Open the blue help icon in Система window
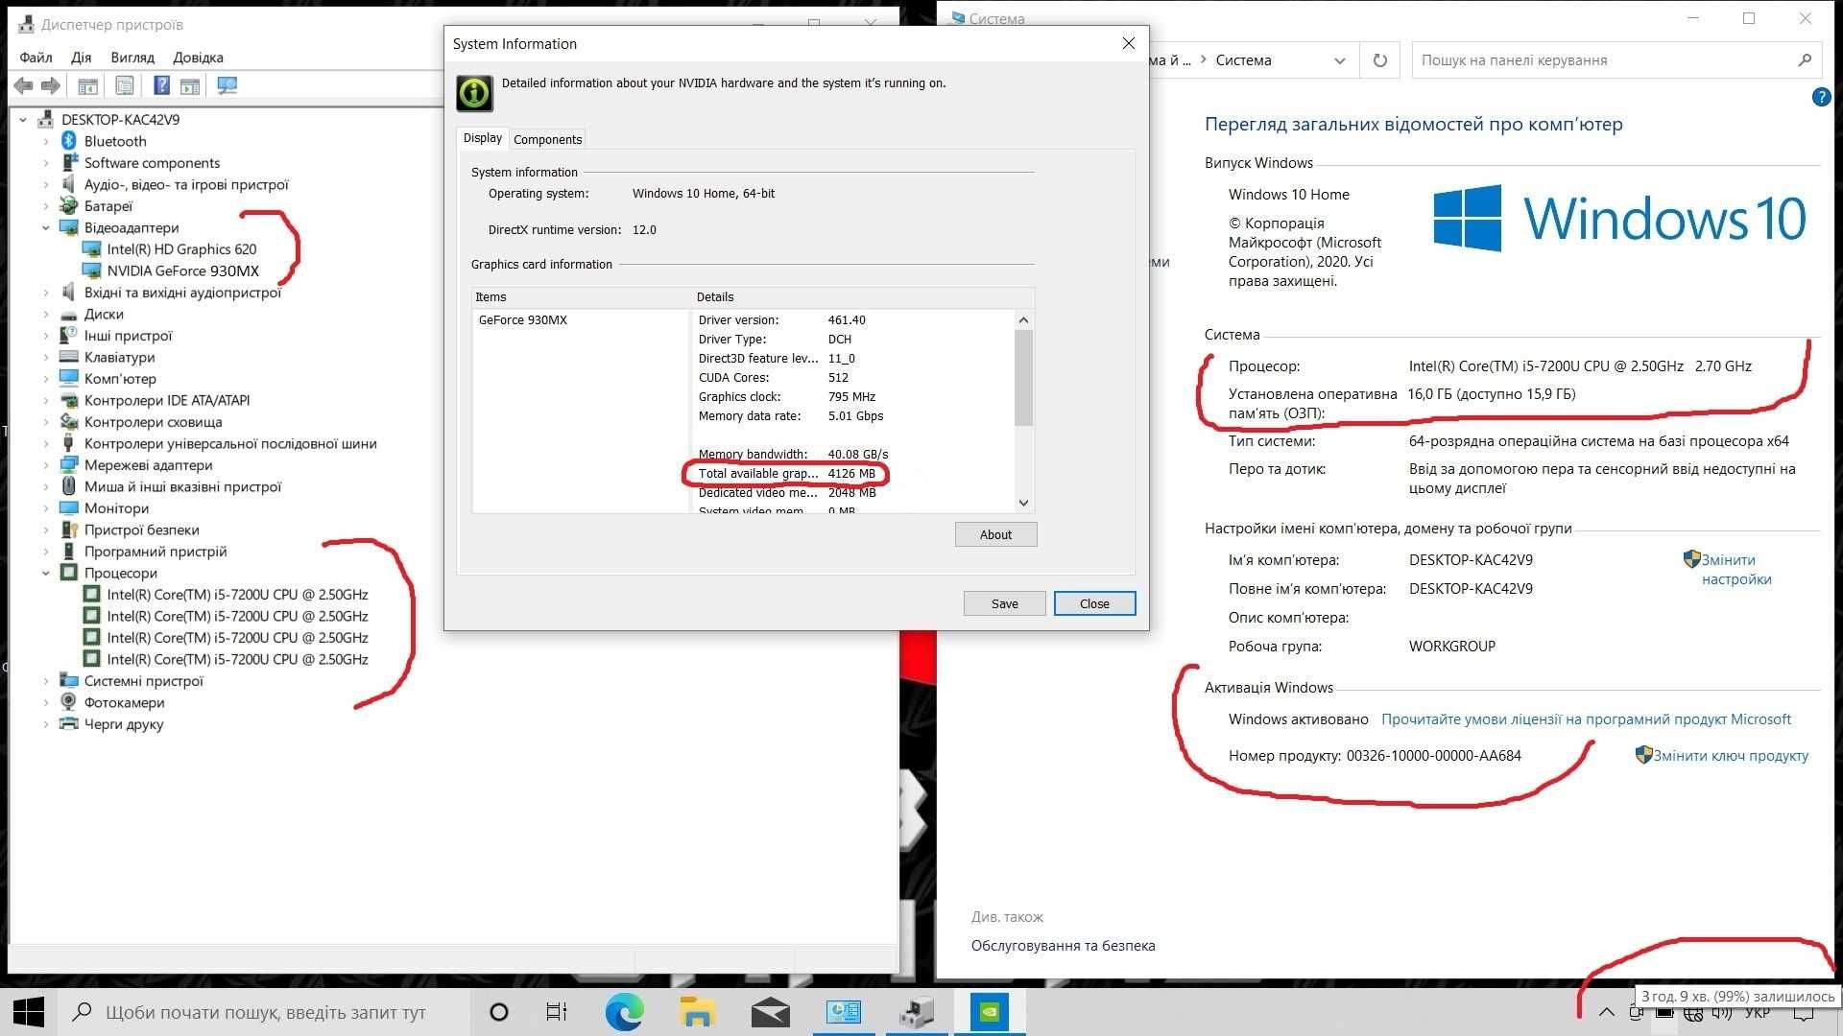Image resolution: width=1843 pixels, height=1036 pixels. tap(1821, 97)
